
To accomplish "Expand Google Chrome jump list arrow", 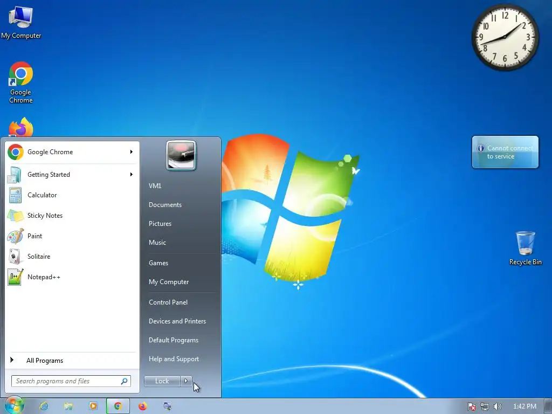I will click(132, 151).
